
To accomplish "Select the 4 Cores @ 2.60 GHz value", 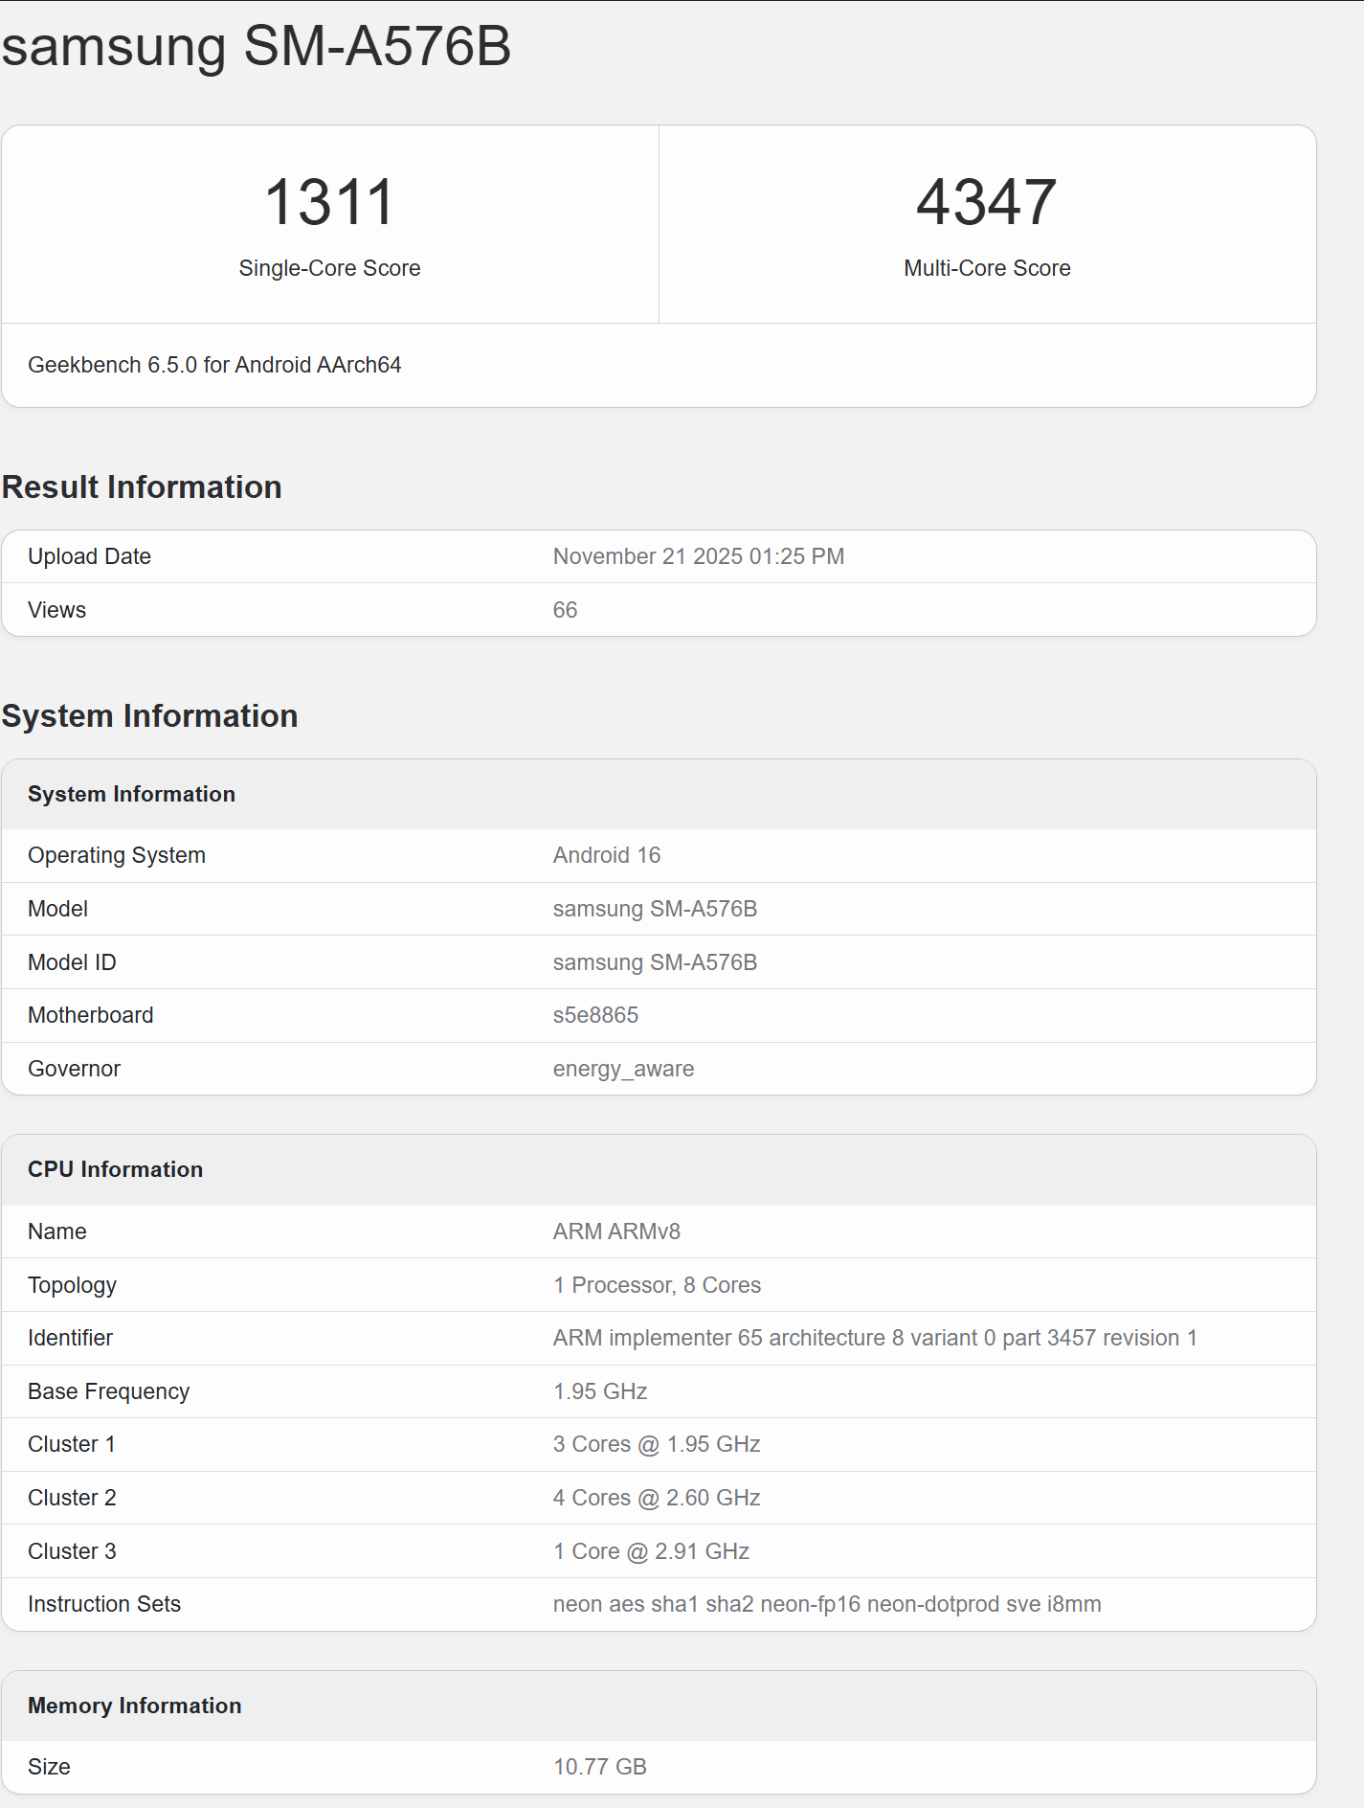I will pos(657,1498).
